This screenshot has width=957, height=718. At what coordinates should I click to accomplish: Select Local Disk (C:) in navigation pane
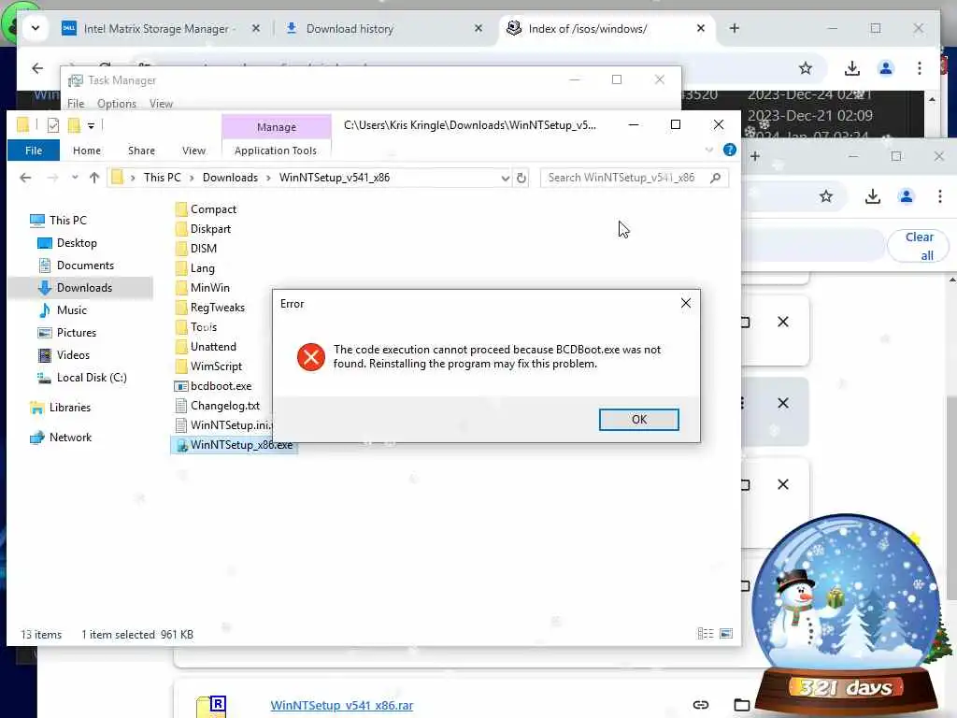[x=92, y=378]
